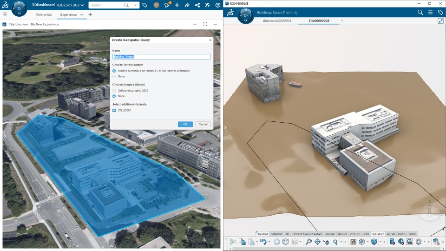Image resolution: width=446 pixels, height=251 pixels.
Task: Cancel the Create Geospatial Query dialog
Action: (x=203, y=125)
